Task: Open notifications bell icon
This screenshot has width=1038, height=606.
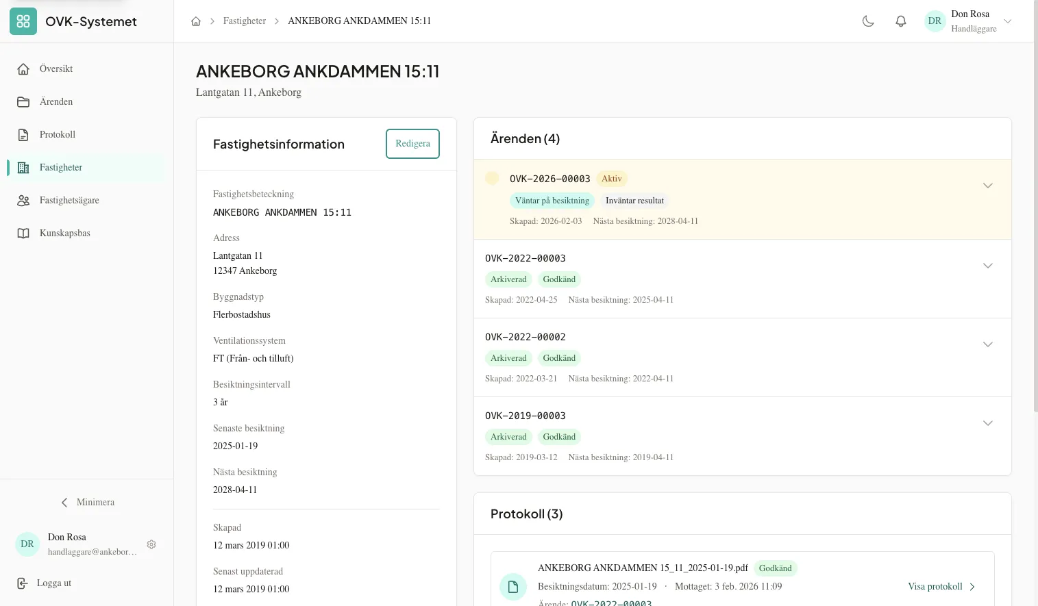Action: pos(901,21)
